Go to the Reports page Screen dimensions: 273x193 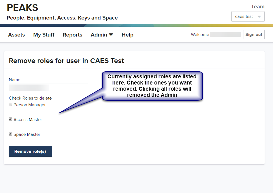72,34
